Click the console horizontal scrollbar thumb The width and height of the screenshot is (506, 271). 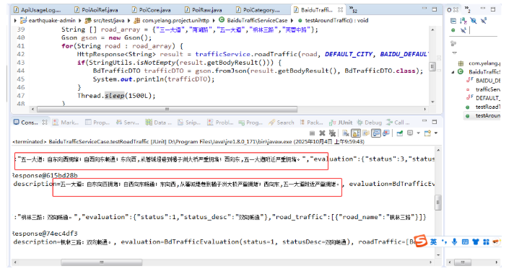click(x=102, y=262)
